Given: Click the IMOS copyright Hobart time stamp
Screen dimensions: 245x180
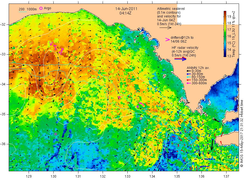Looking at the screenshot, I should 241,134.
